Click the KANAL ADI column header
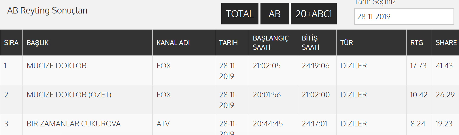The height and width of the screenshot is (135, 459). coord(173,43)
